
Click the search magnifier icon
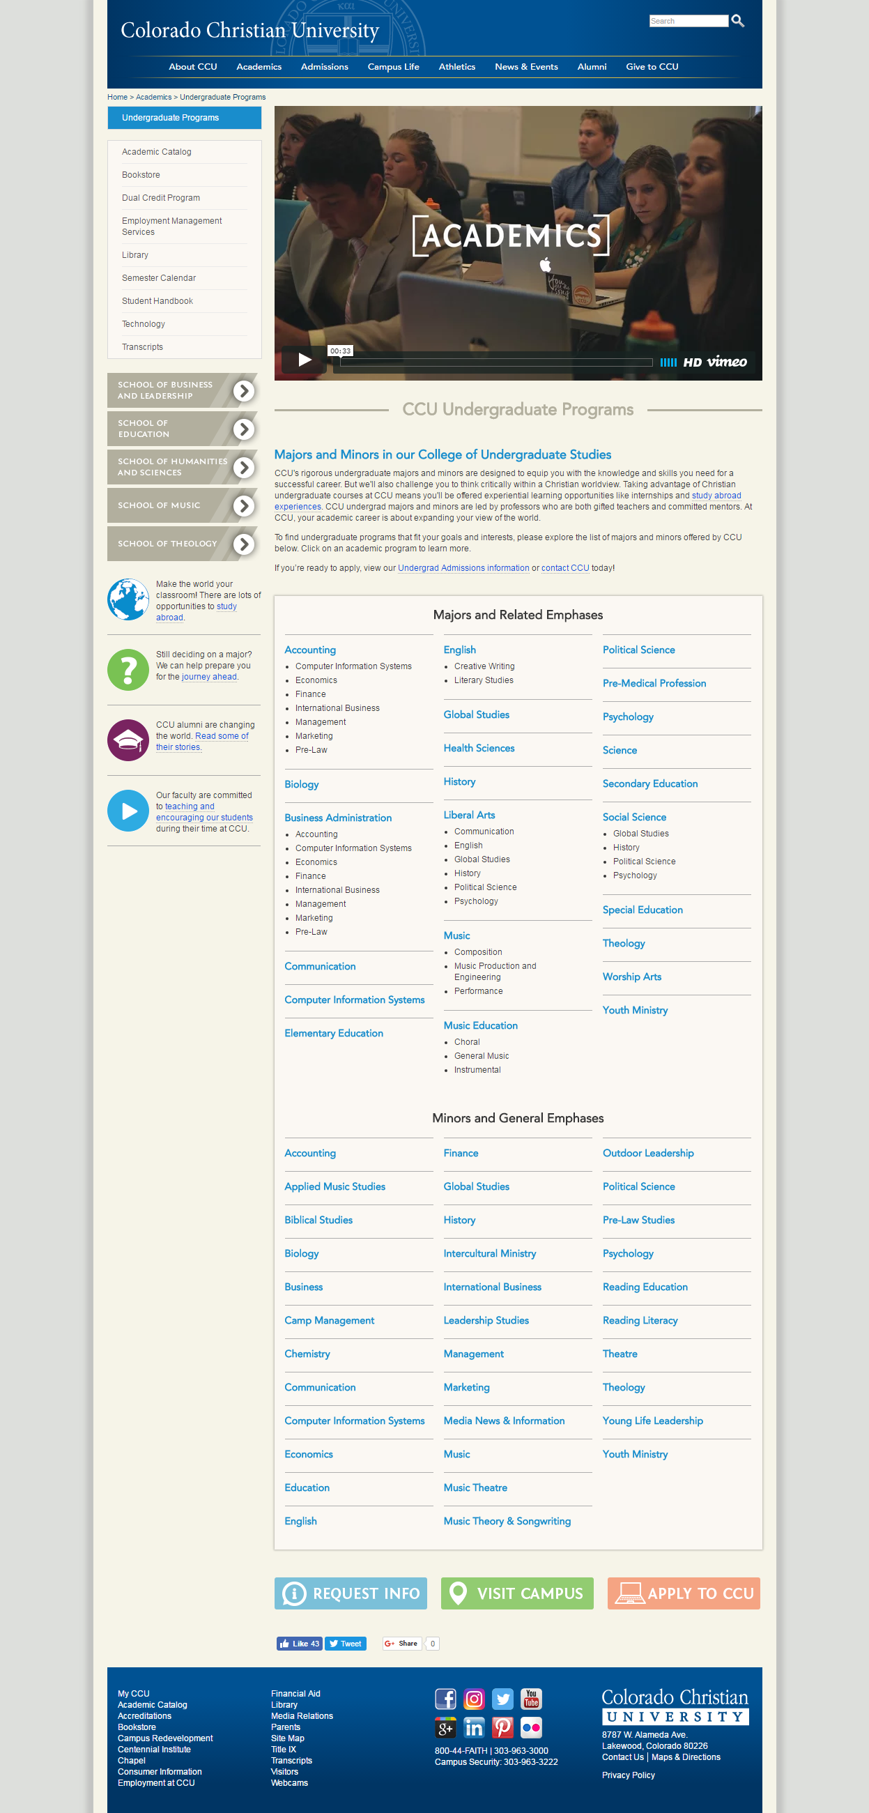(737, 21)
